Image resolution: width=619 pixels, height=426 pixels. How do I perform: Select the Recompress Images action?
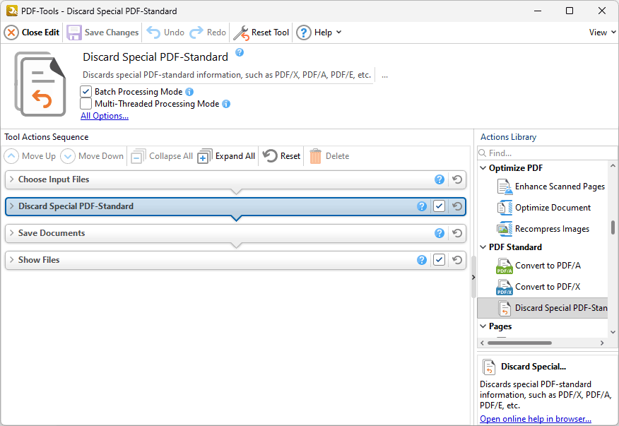coord(543,229)
